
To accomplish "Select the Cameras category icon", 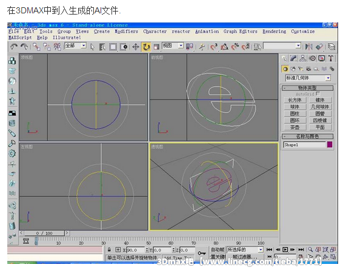I will (308, 69).
